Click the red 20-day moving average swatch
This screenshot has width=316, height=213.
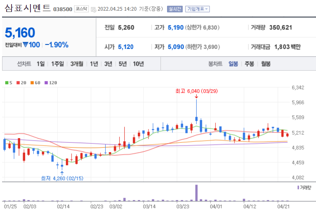coord(18,83)
